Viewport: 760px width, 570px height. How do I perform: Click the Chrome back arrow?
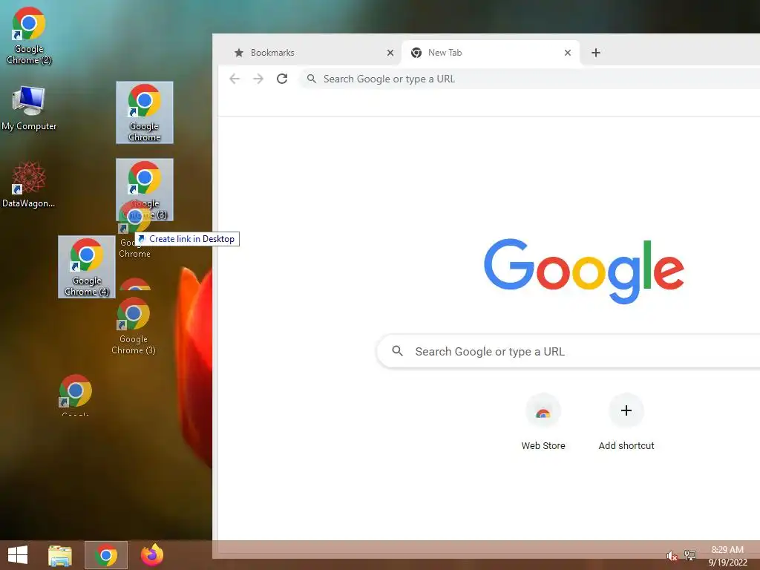235,79
